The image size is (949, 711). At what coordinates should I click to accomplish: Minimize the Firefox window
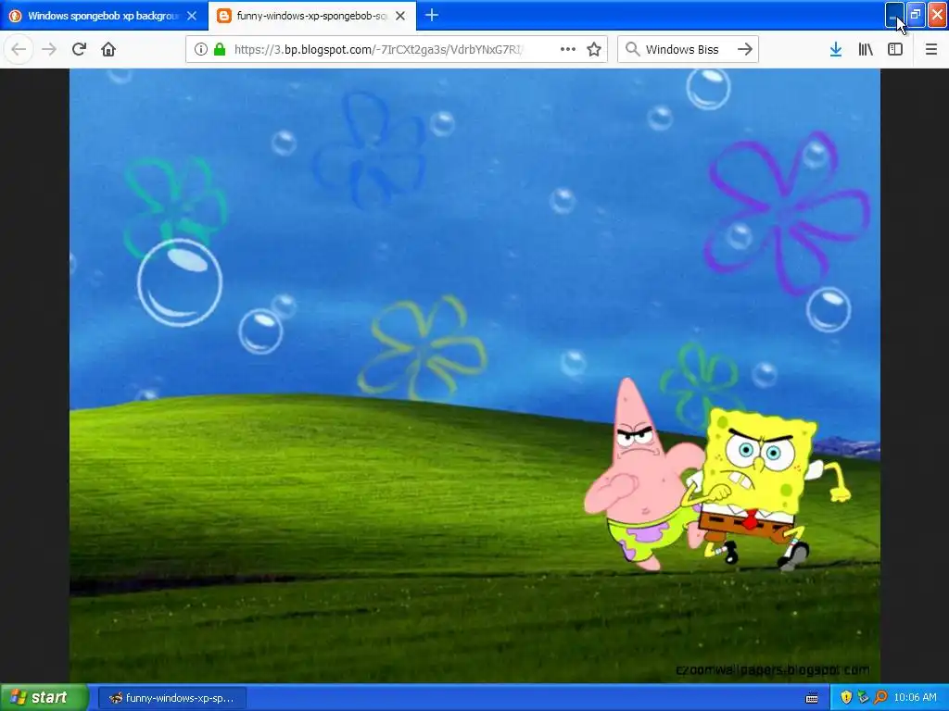(x=894, y=15)
